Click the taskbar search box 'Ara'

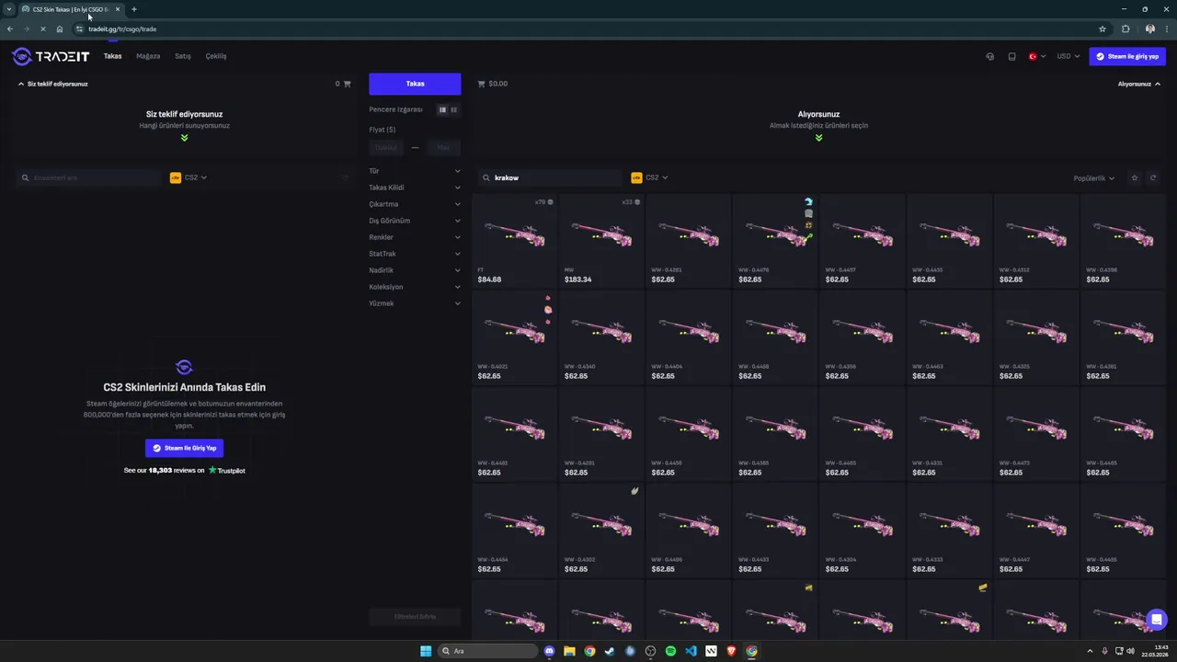point(487,651)
